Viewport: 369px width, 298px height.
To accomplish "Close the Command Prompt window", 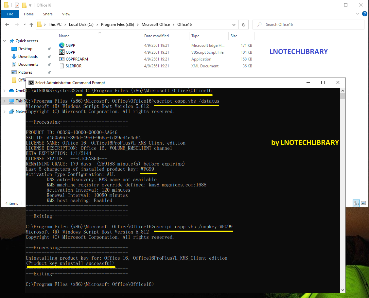I will pyautogui.click(x=338, y=82).
